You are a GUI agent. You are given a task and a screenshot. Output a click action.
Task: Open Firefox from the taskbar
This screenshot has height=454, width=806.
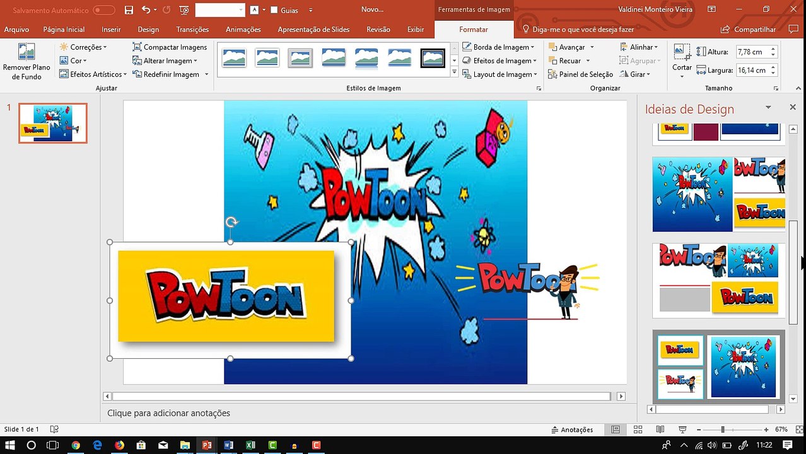tap(119, 445)
